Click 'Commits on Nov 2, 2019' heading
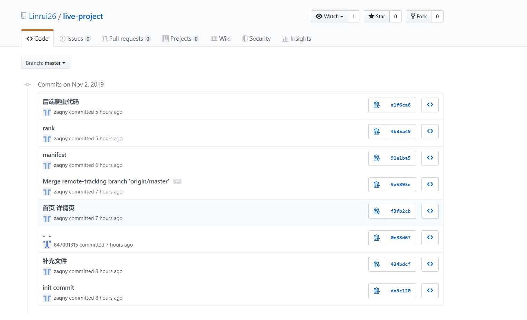This screenshot has height=320, width=527. click(x=71, y=84)
